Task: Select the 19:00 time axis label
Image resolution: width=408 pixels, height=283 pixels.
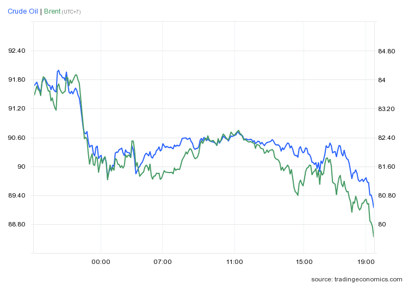Action: point(366,262)
